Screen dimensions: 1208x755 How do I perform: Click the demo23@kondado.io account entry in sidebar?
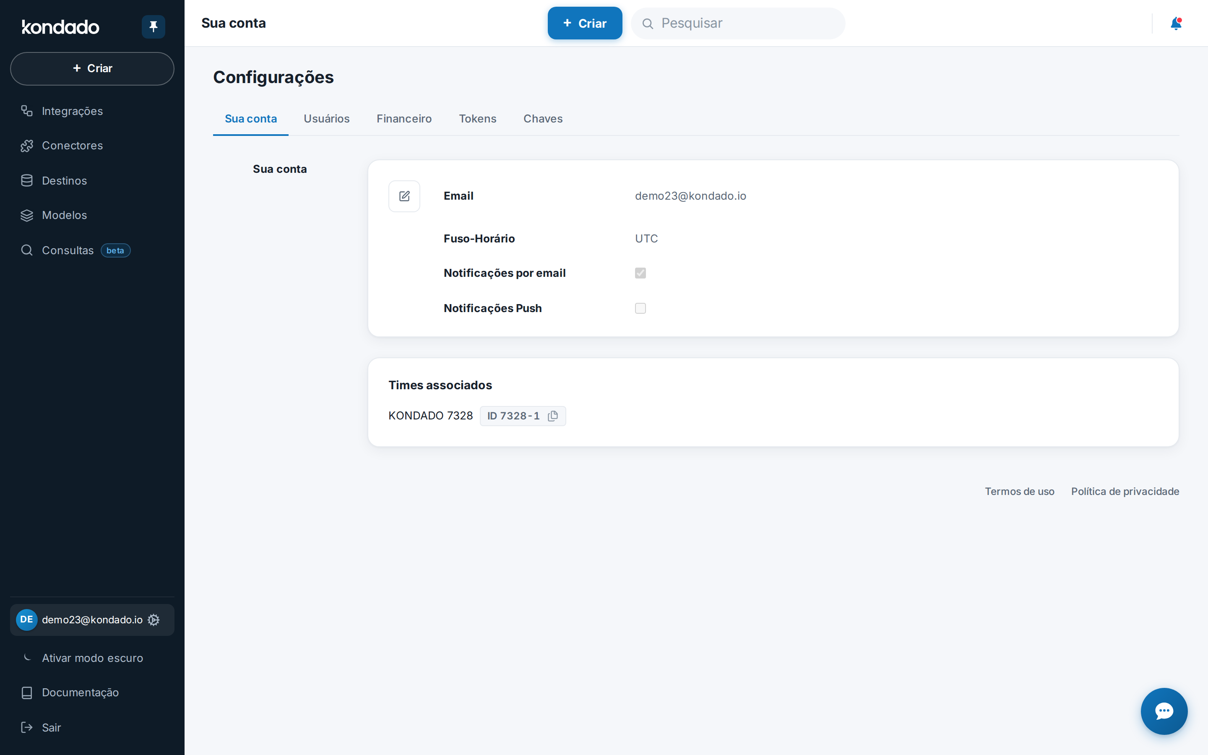click(92, 620)
